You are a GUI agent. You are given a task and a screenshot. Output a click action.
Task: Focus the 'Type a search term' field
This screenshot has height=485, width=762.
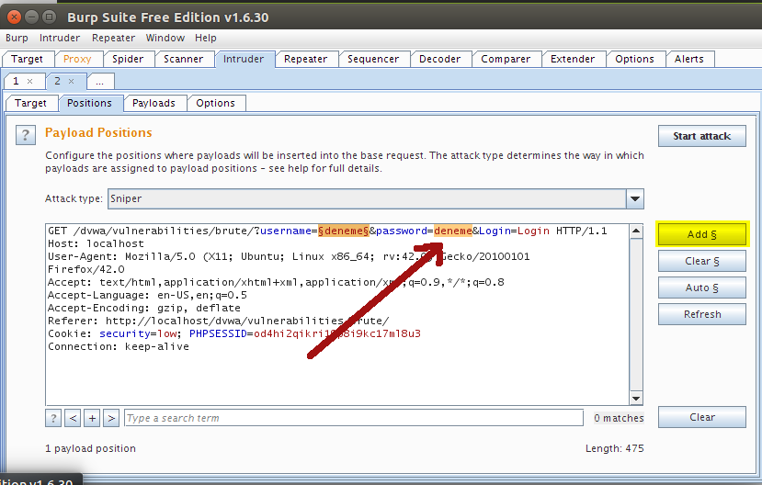click(354, 418)
